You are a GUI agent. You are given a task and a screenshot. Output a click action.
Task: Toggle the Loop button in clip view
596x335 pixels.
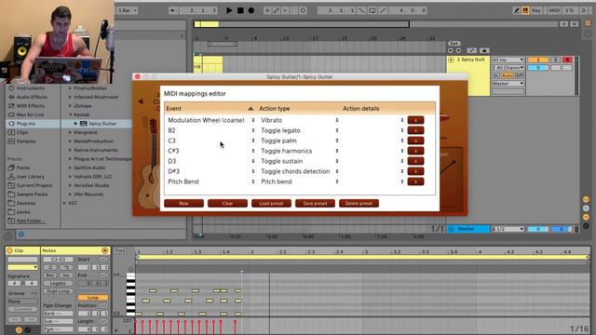(93, 298)
